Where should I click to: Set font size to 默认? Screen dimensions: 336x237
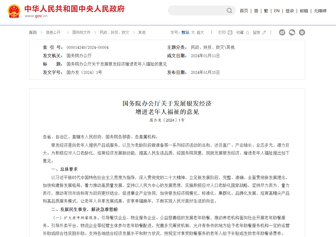pyautogui.click(x=185, y=32)
